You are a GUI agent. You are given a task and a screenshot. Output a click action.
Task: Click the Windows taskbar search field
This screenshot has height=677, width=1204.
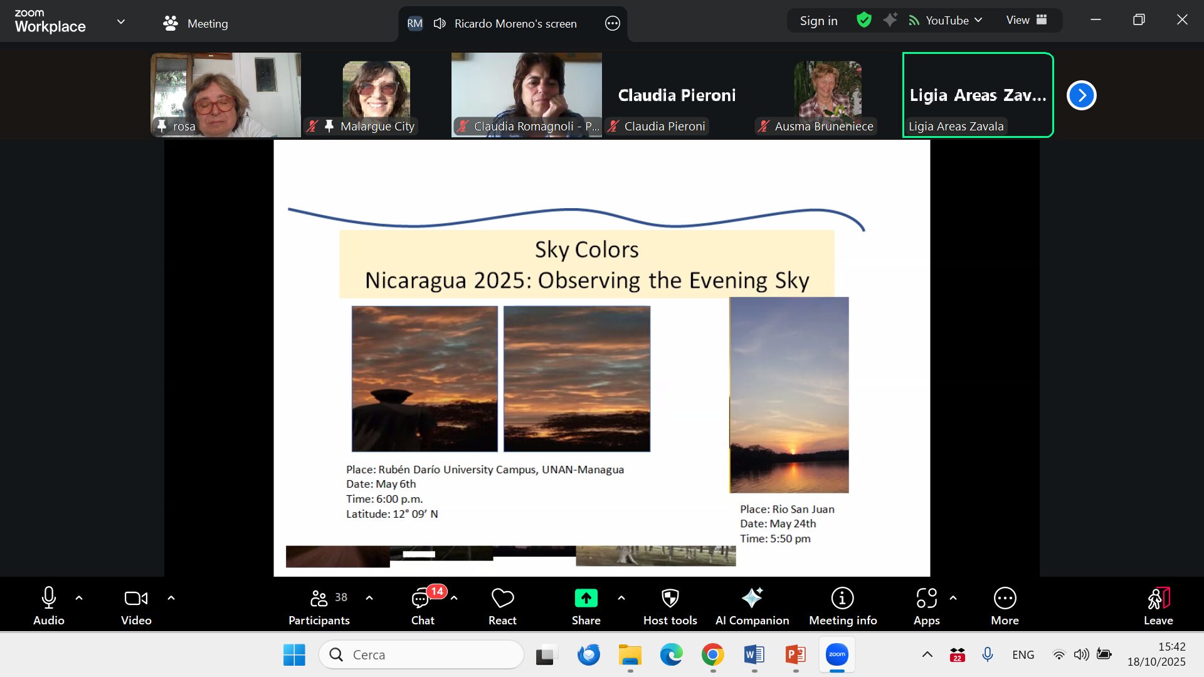(421, 654)
